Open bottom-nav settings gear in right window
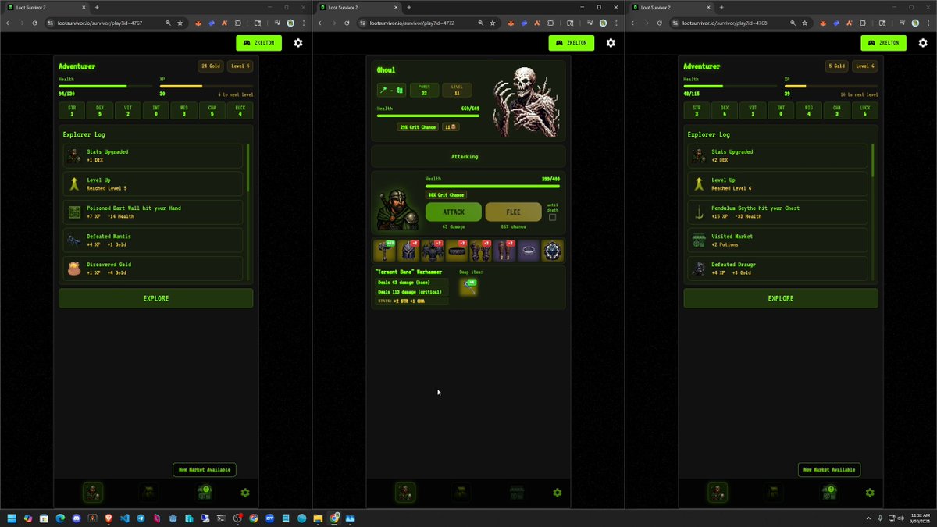 coord(870,493)
